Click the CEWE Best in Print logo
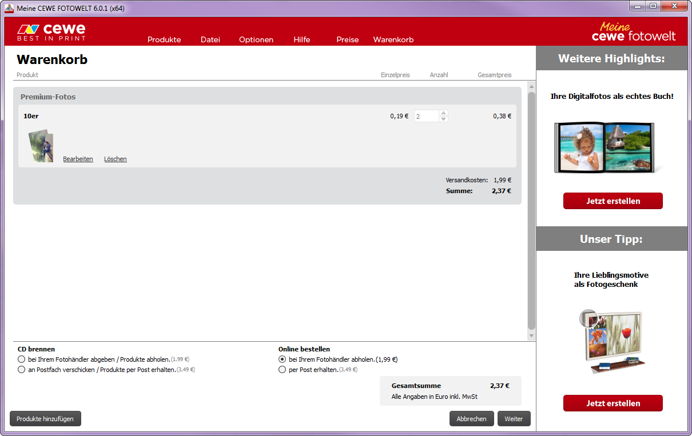The width and height of the screenshot is (692, 436). [51, 31]
